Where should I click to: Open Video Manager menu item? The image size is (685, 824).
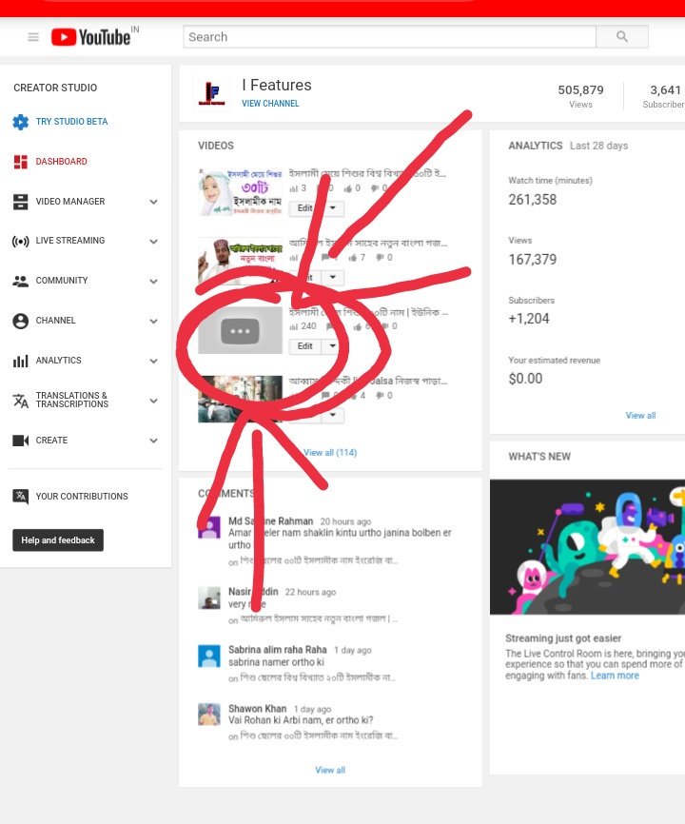point(70,202)
